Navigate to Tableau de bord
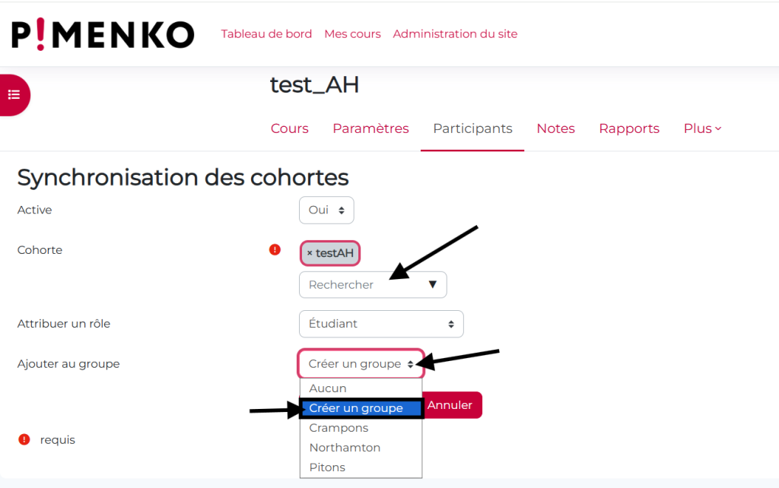The height and width of the screenshot is (488, 779). coord(266,33)
